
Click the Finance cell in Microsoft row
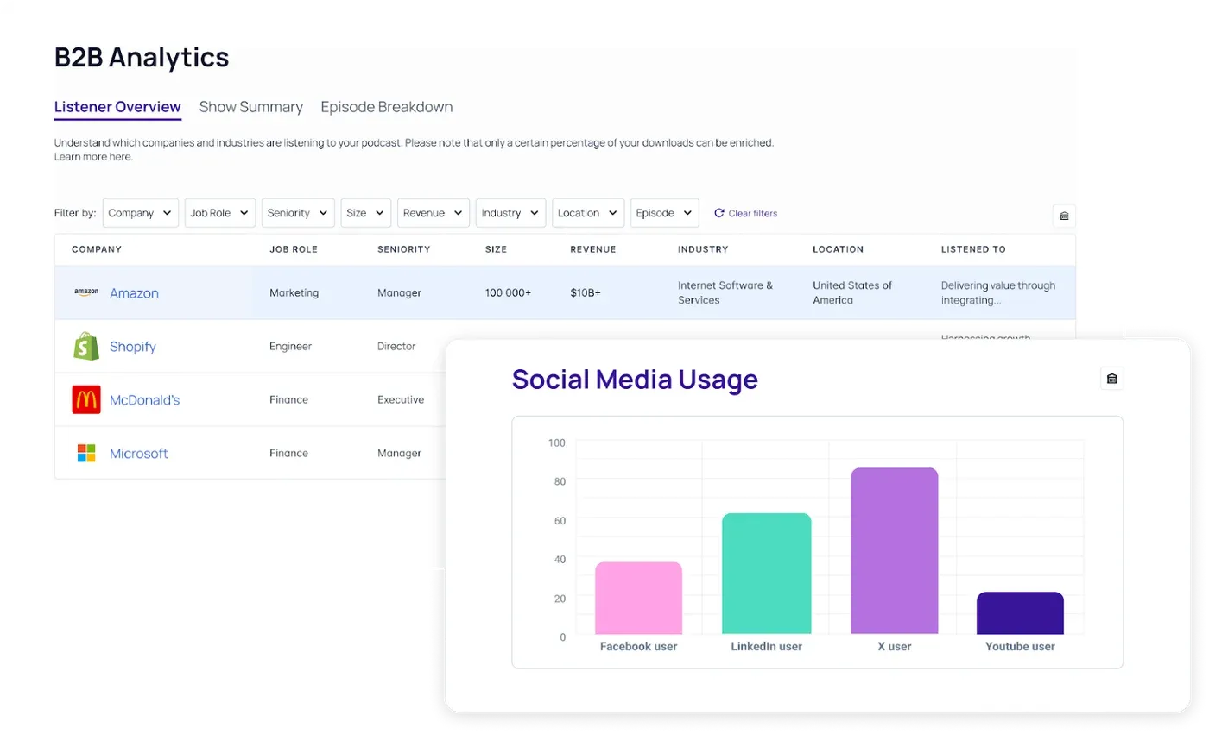288,453
